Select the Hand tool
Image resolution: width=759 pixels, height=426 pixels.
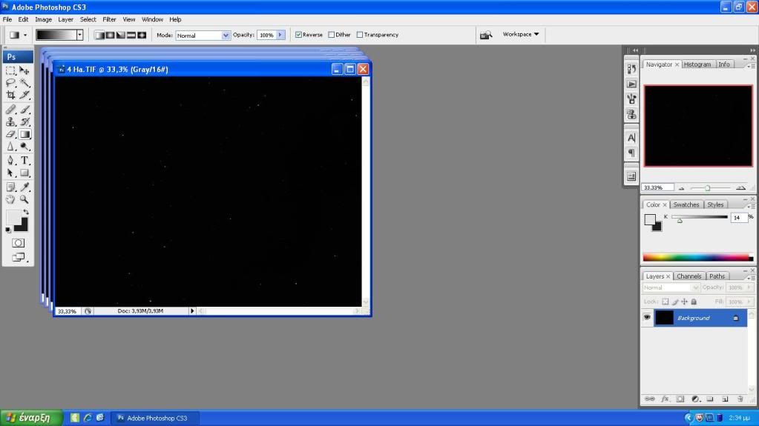pyautogui.click(x=11, y=199)
